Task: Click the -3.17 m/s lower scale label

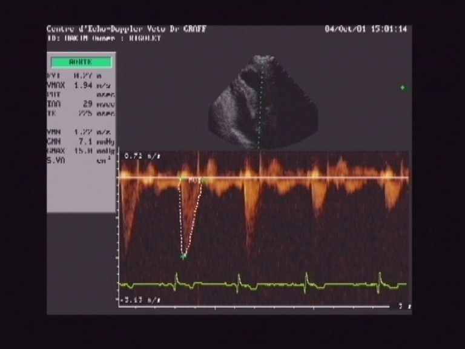Action: tap(141, 301)
